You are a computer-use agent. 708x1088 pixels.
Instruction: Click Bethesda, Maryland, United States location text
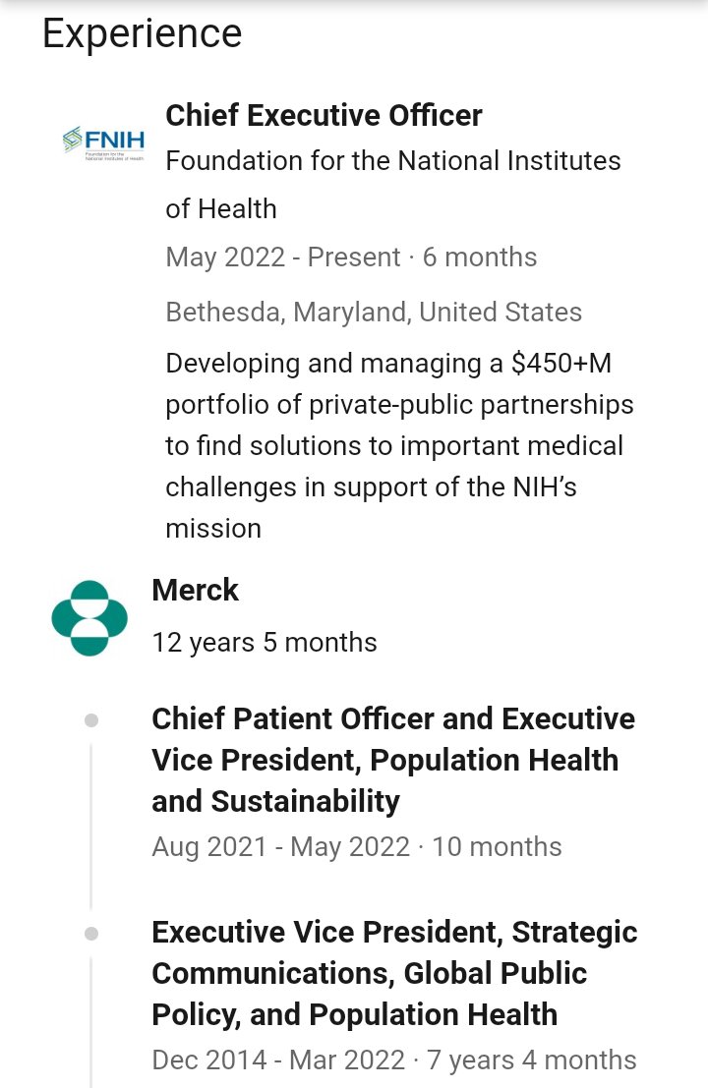pyautogui.click(x=374, y=313)
